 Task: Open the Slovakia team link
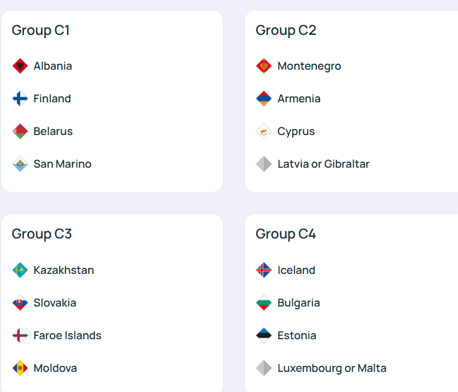(55, 303)
